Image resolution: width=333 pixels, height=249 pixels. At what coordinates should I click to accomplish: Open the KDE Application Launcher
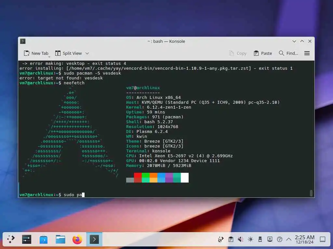pos(11,239)
